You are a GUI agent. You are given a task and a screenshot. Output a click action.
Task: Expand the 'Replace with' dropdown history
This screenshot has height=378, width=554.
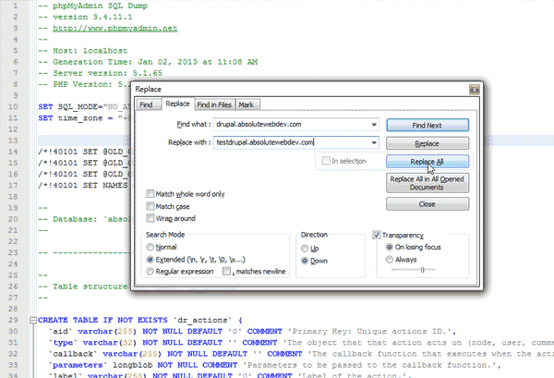373,142
